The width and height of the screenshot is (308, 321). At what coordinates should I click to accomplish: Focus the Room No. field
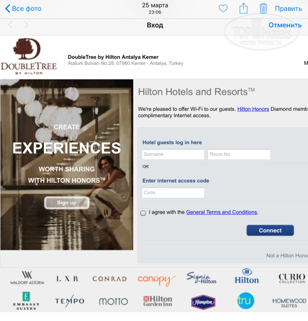(x=239, y=154)
